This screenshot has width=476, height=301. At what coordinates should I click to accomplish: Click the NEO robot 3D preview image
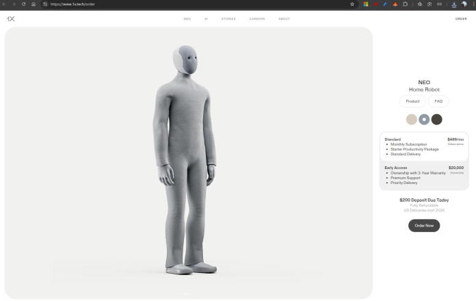click(x=189, y=163)
